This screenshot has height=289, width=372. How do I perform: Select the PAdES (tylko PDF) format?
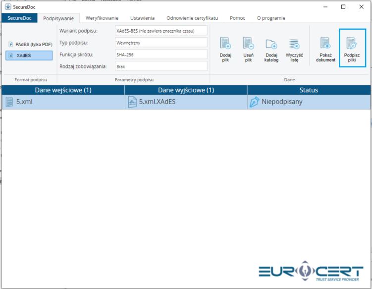[x=30, y=44]
